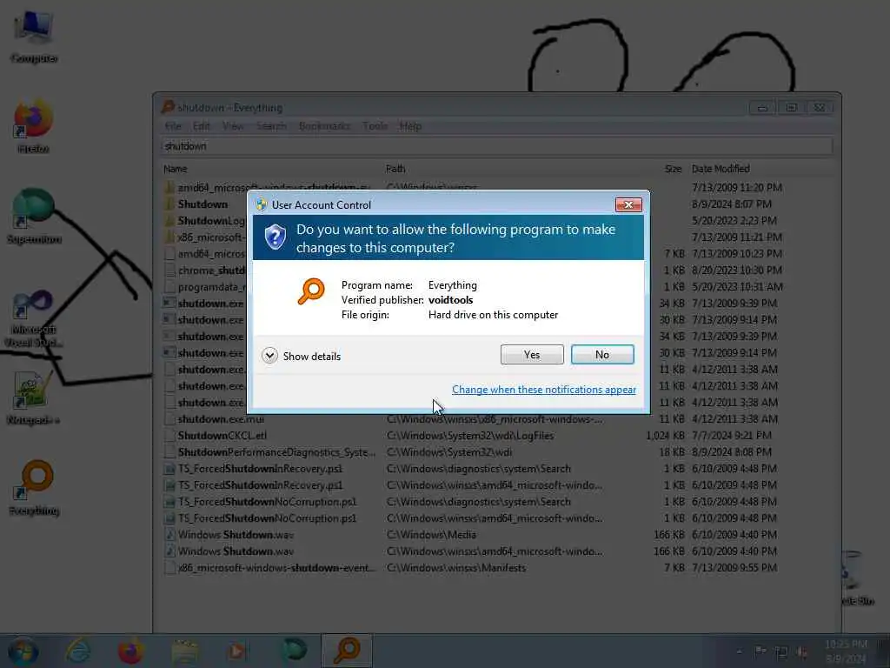Click the Everything magnifier icon in dialog
Image resolution: width=890 pixels, height=668 pixels.
[311, 291]
